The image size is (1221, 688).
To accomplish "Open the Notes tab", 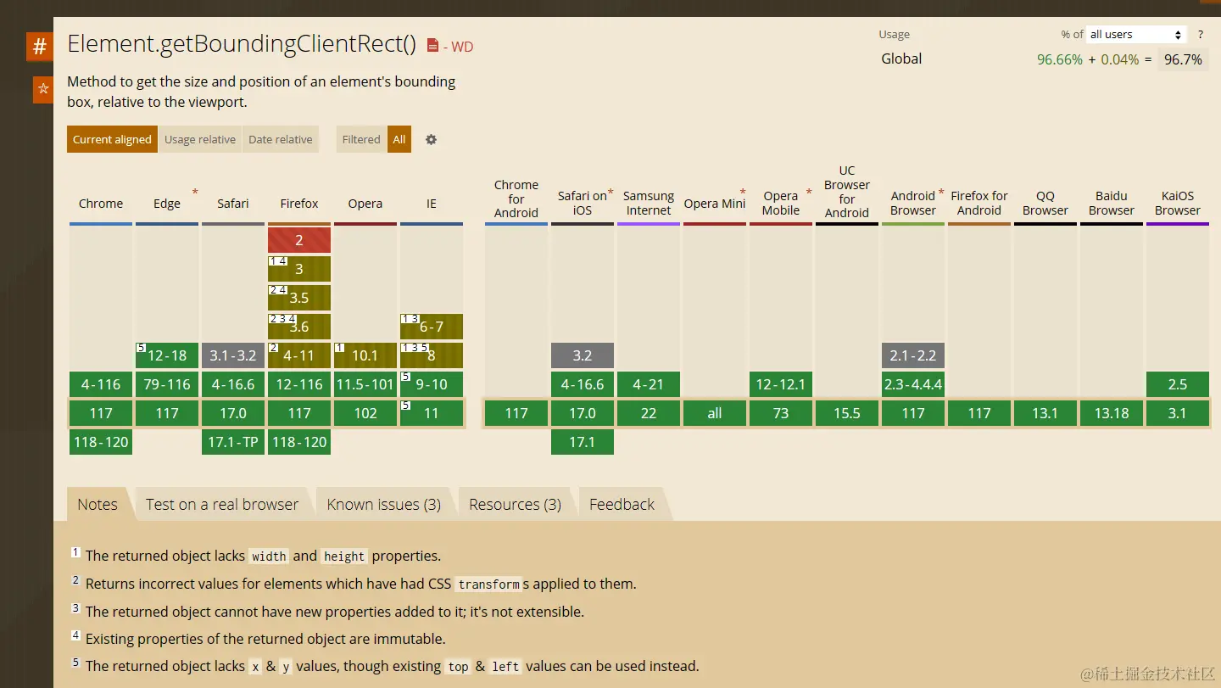I will coord(98,505).
